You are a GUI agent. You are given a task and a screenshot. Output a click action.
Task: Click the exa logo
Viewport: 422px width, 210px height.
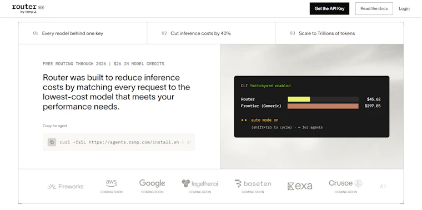click(x=300, y=186)
